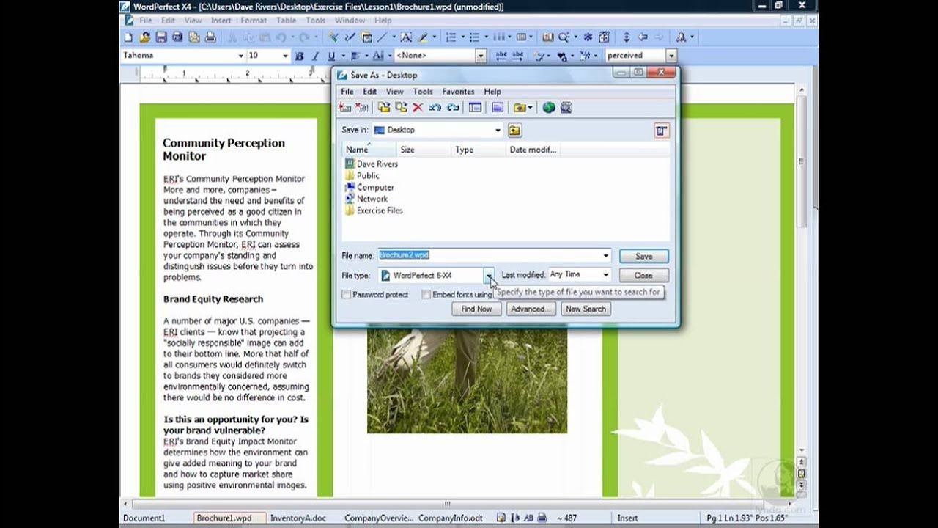This screenshot has height=528, width=938.
Task: Toggle Bold formatting in the property bar
Action: tap(299, 56)
